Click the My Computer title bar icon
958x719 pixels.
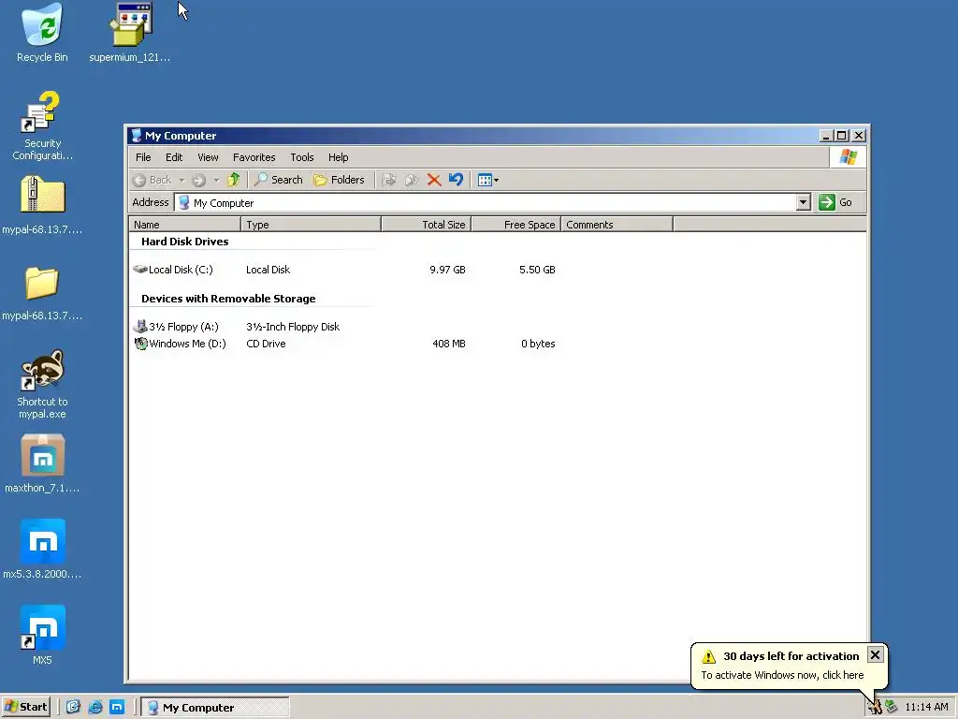coord(137,136)
